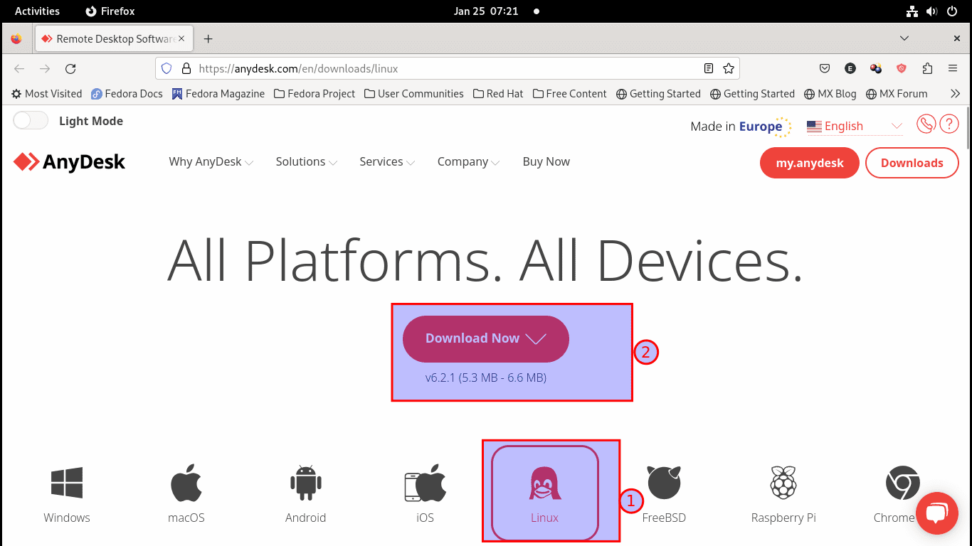Open the Free Content bookmark folder
972x546 pixels.
569,94
